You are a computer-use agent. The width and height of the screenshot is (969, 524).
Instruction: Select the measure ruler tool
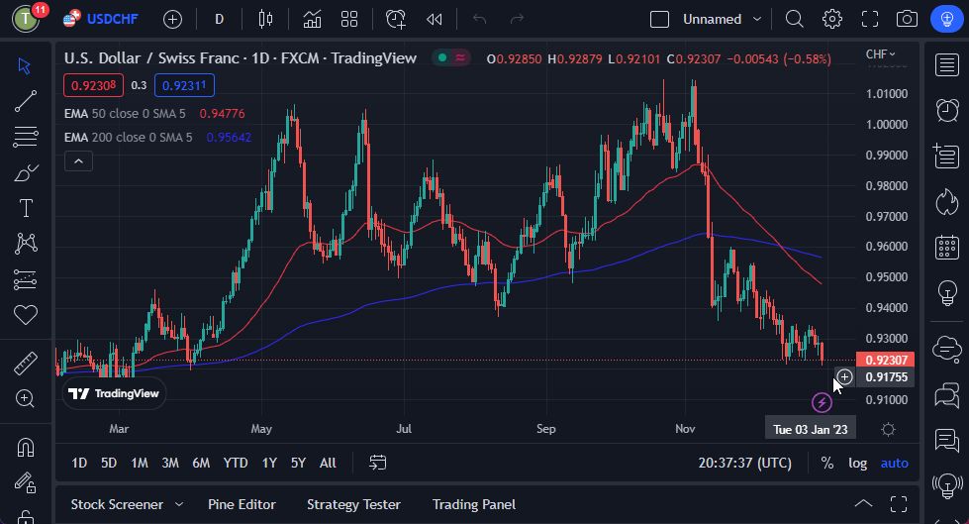click(26, 364)
